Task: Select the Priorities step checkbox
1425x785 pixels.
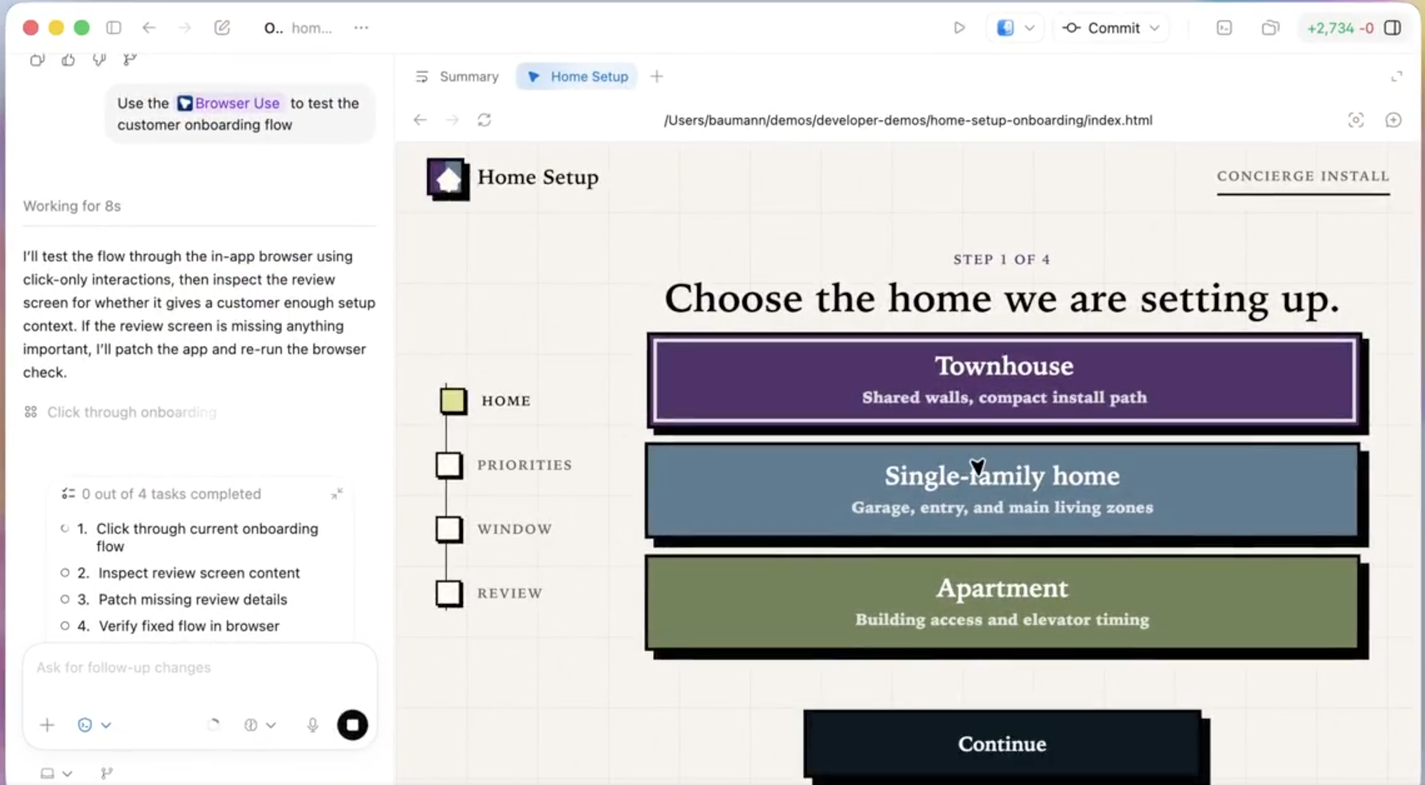Action: [x=449, y=465]
